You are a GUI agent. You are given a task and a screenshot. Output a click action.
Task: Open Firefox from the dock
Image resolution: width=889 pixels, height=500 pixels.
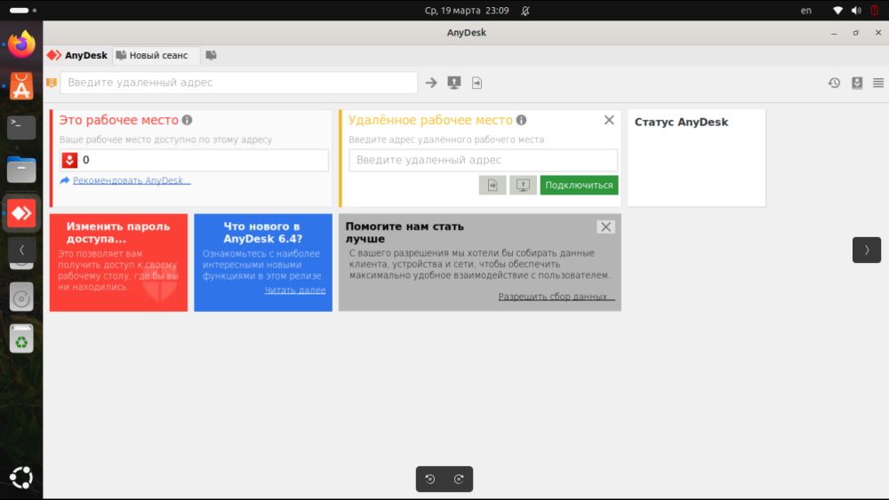pyautogui.click(x=21, y=44)
